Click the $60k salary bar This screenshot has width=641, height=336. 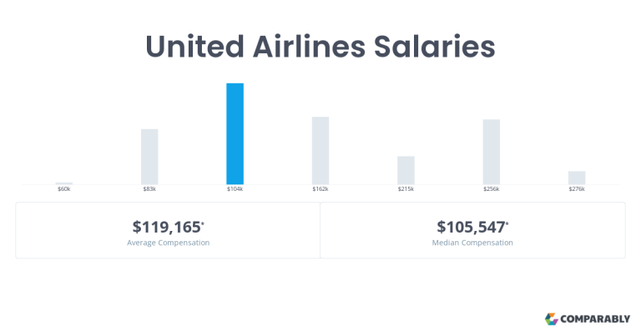coord(64,183)
